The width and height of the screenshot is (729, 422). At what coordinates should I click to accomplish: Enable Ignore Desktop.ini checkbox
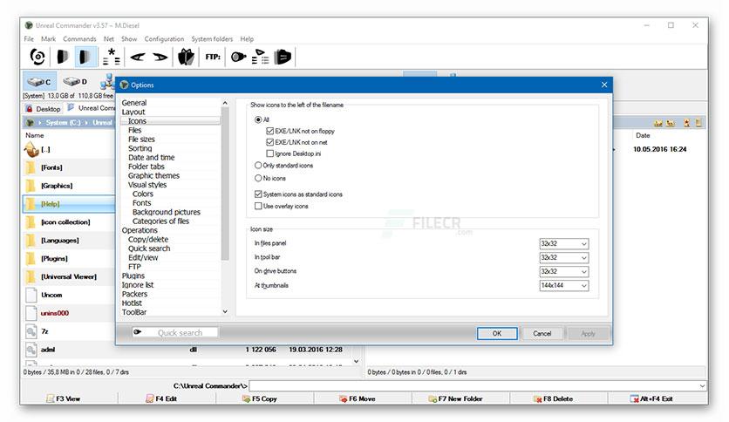pyautogui.click(x=269, y=153)
